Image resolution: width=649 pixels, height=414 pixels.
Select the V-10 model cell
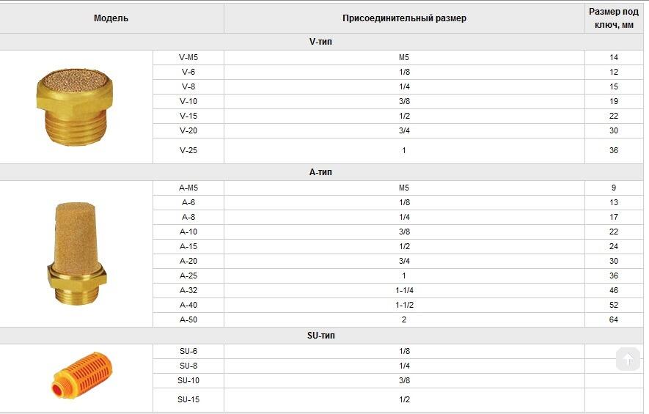pos(188,101)
